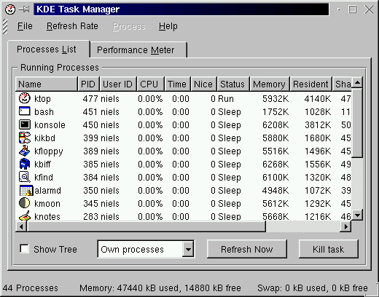The image size is (379, 297).
Task: Select the Processes List tab
Action: (49, 49)
